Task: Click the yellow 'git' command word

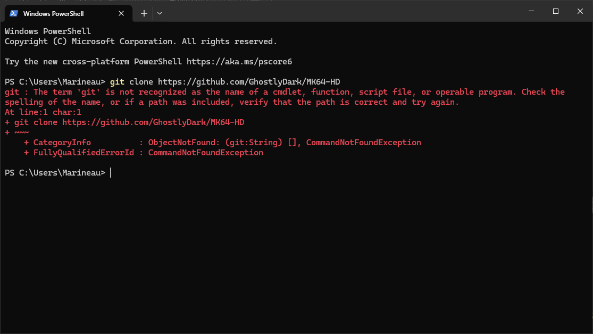Action: coord(117,82)
